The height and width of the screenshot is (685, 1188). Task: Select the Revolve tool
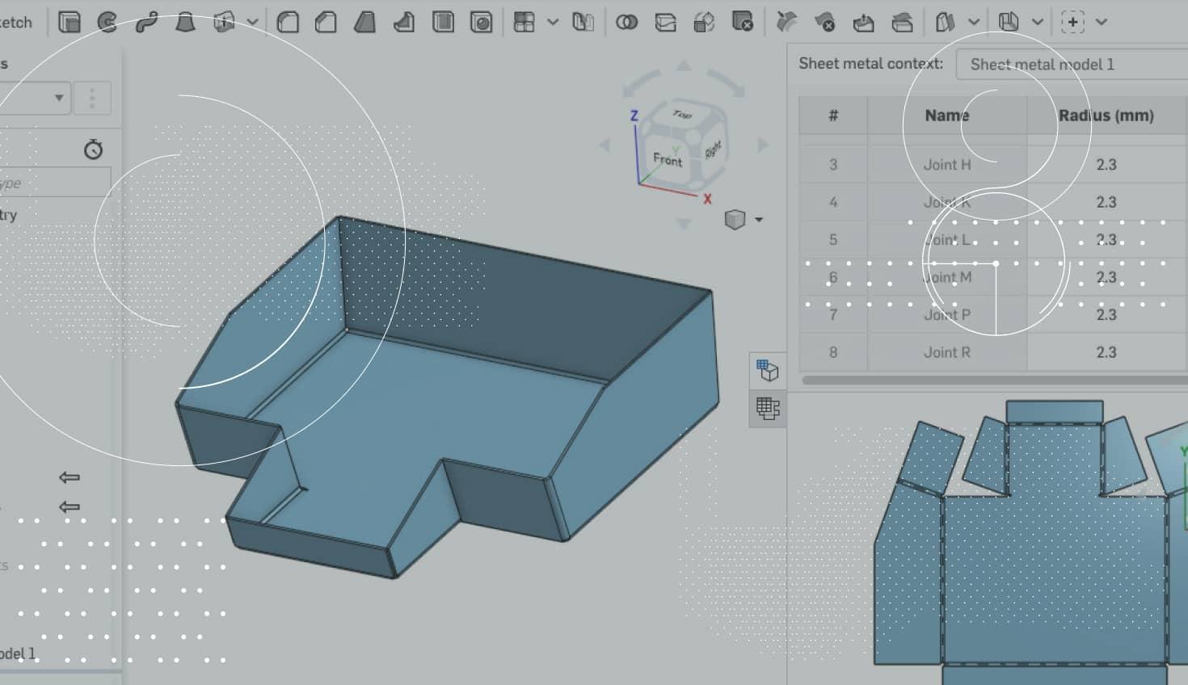(x=107, y=22)
